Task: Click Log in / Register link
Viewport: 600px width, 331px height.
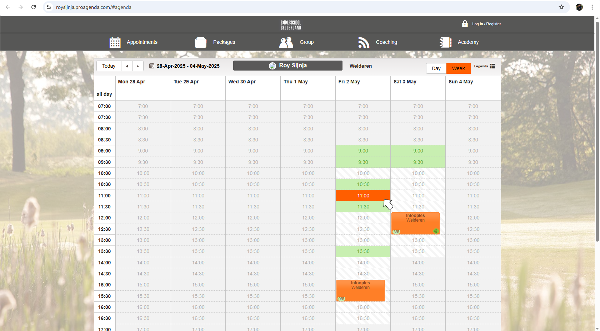Action: pos(486,24)
